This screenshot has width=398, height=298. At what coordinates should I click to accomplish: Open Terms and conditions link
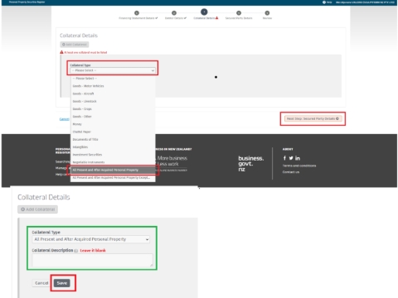pyautogui.click(x=299, y=166)
